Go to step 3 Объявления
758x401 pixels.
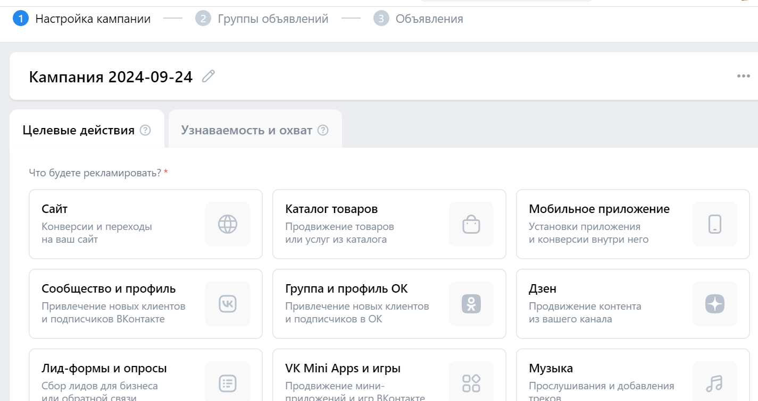click(x=418, y=19)
